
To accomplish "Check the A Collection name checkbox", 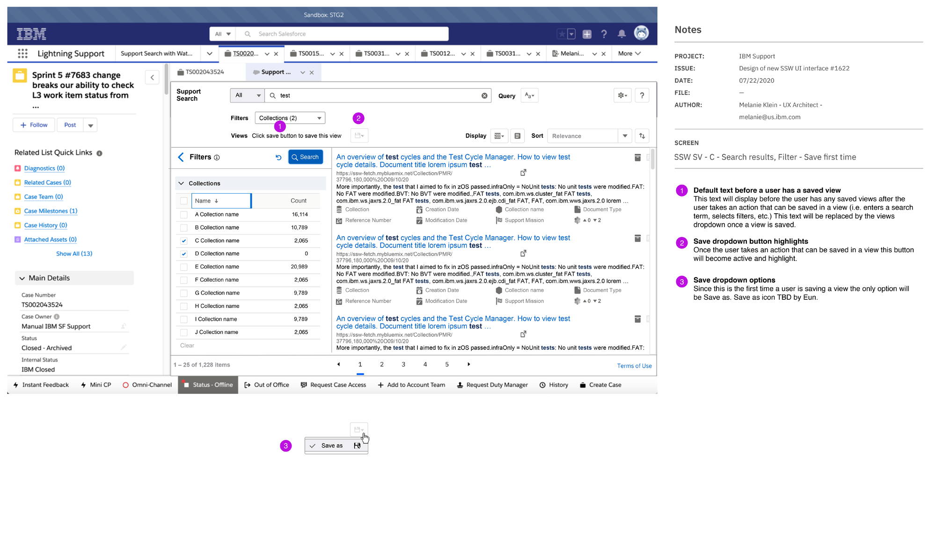I will [184, 215].
